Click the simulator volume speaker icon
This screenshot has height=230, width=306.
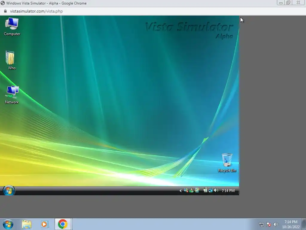click(x=216, y=190)
